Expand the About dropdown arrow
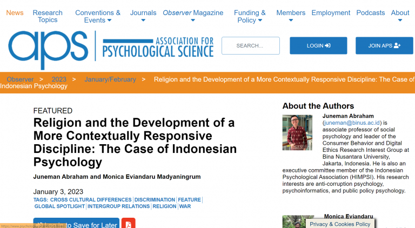Screen dimensions: 415x228 pos(400,21)
